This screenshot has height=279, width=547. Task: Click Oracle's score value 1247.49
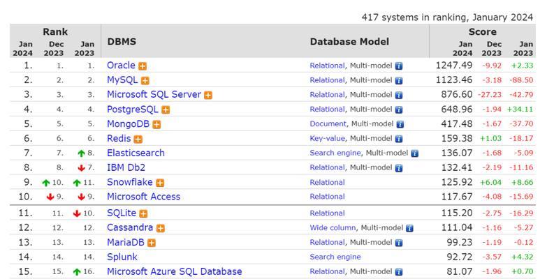coord(454,66)
